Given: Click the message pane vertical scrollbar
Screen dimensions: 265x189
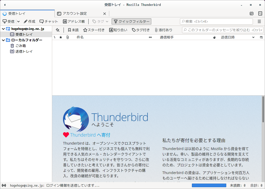Looking at the screenshot, I should tap(263, 109).
